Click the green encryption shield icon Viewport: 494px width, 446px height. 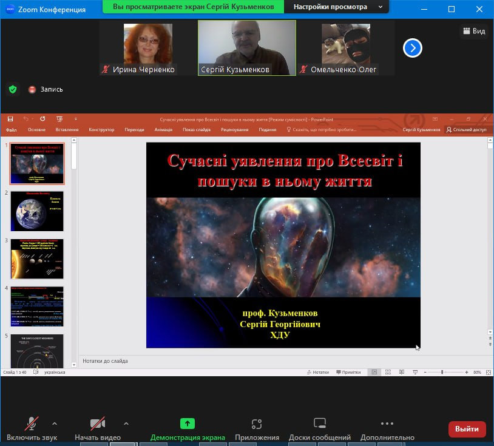pyautogui.click(x=13, y=89)
